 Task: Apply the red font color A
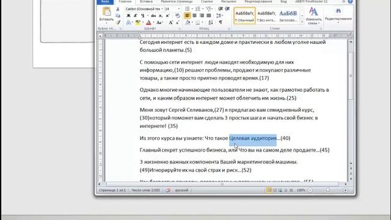click(148, 23)
